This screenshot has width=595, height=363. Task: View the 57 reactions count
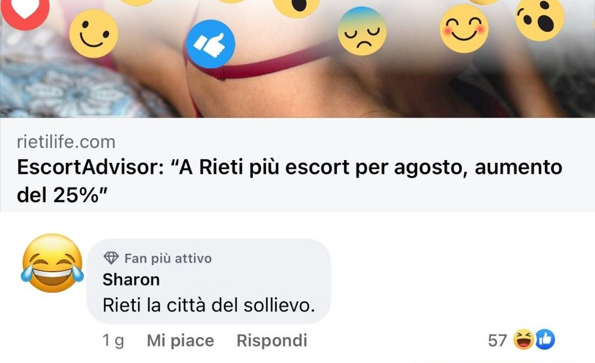pos(497,340)
